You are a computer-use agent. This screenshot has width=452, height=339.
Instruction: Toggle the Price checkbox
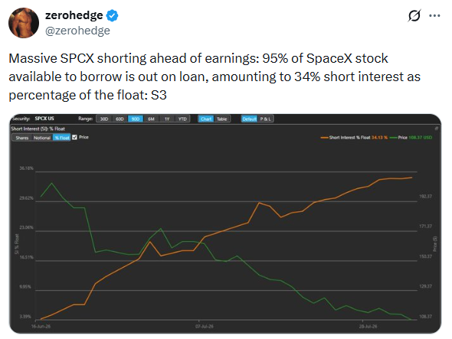click(x=74, y=138)
